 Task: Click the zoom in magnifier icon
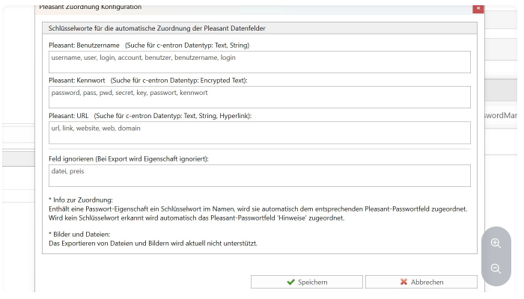click(496, 243)
